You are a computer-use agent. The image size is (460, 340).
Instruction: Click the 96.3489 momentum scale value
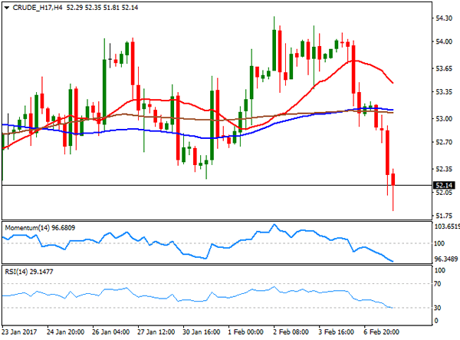(x=445, y=259)
